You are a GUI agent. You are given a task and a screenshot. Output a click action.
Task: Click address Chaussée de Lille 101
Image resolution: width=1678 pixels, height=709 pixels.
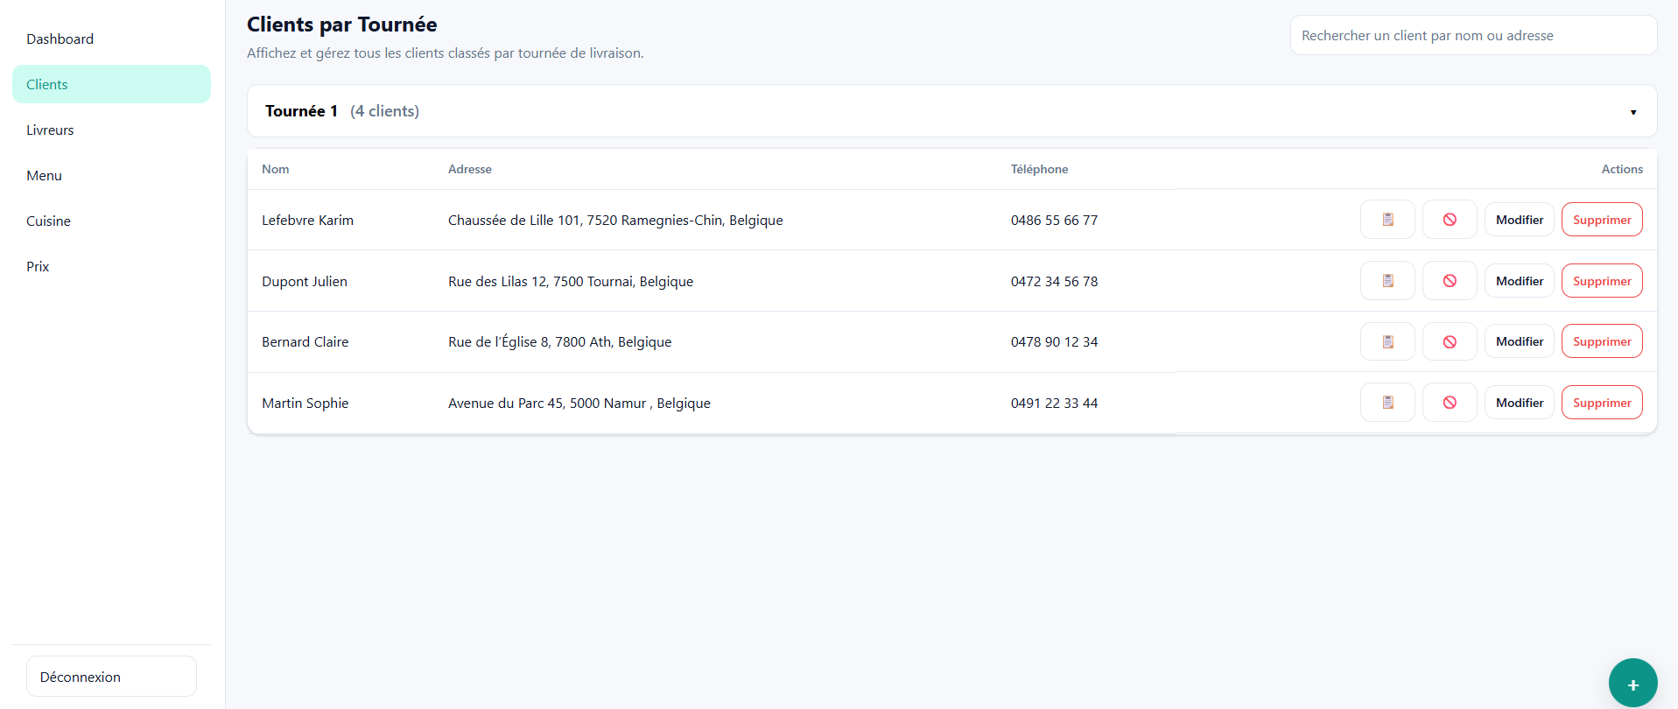pos(615,220)
